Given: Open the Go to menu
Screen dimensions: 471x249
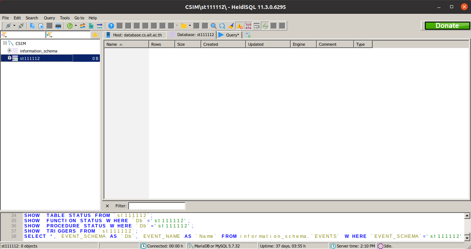Looking at the screenshot, I should pyautogui.click(x=79, y=18).
